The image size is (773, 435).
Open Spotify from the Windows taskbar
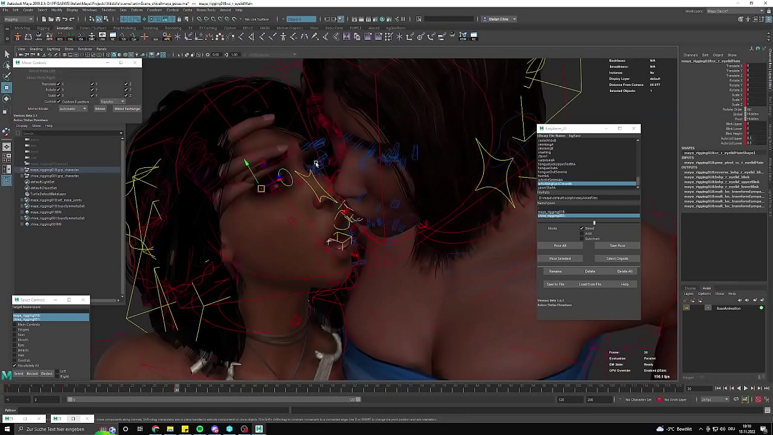click(x=200, y=429)
